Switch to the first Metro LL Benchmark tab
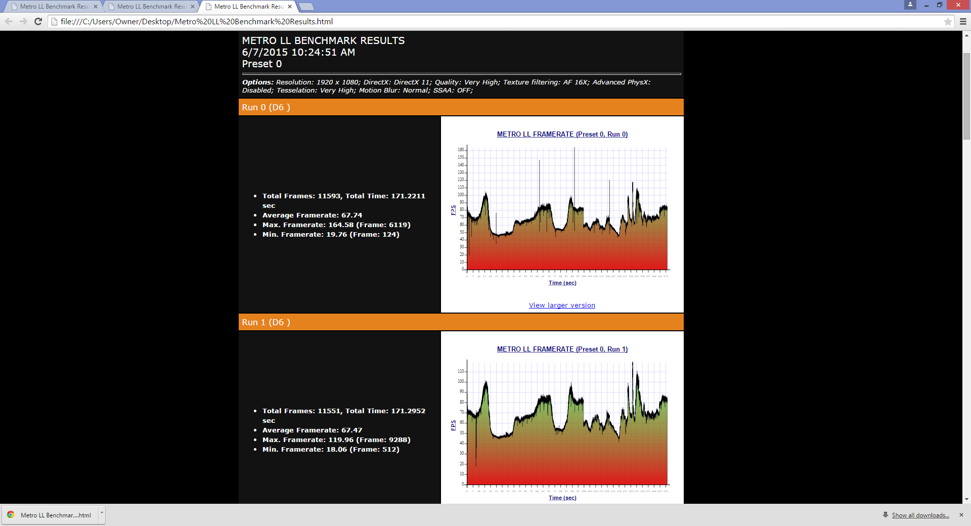The image size is (971, 526). click(54, 7)
